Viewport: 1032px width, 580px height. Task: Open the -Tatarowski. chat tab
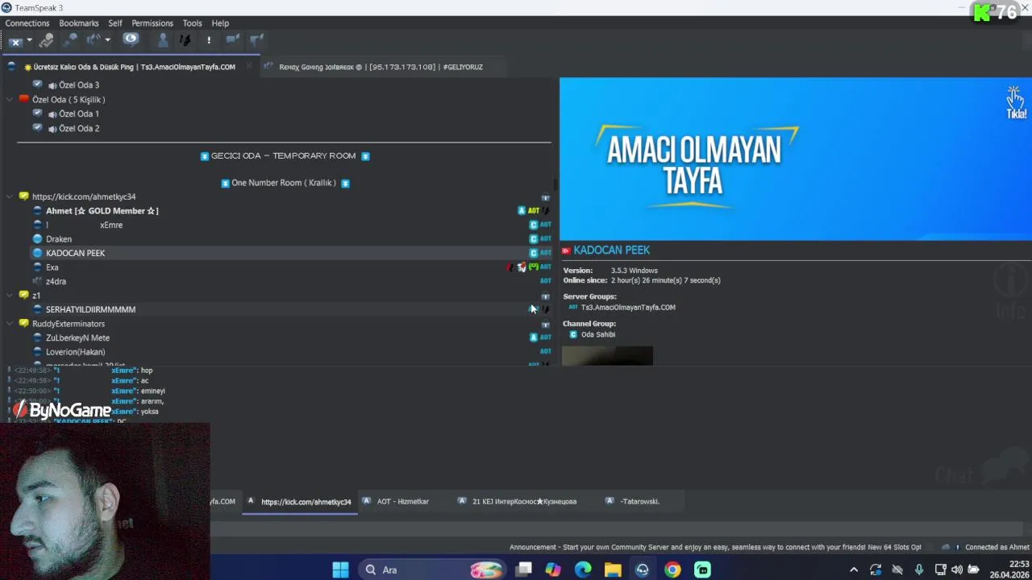click(639, 502)
